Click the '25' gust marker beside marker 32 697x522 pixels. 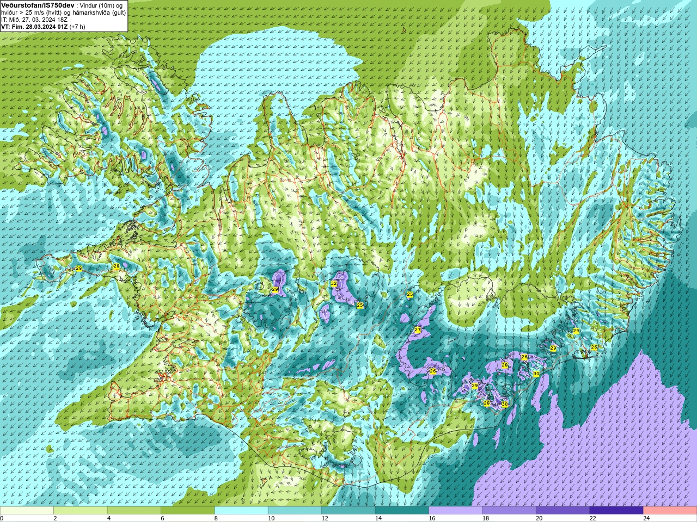click(360, 306)
